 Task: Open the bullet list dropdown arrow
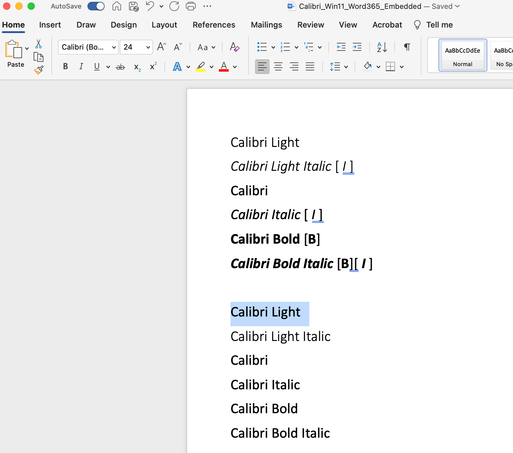click(273, 47)
